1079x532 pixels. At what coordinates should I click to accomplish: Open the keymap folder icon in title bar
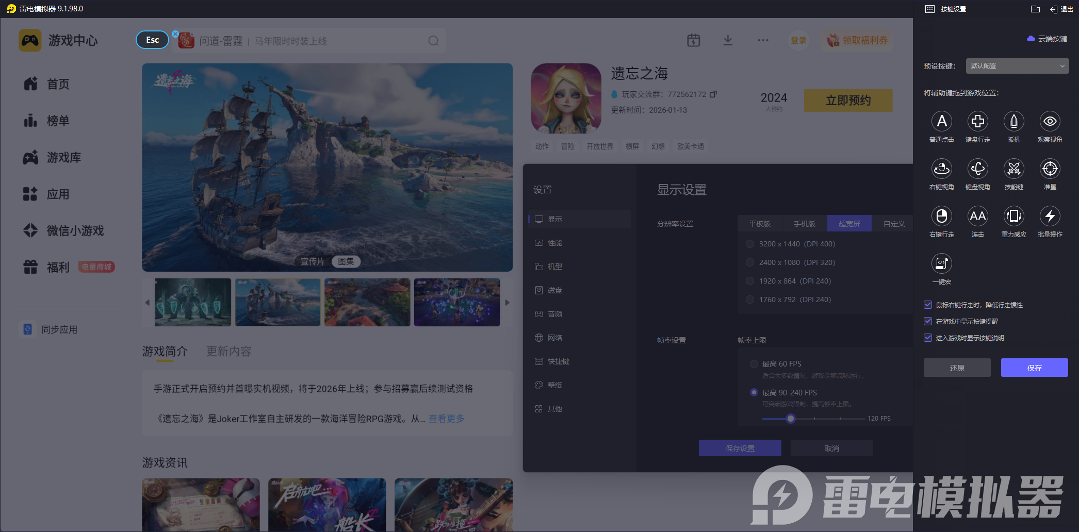pyautogui.click(x=1035, y=9)
